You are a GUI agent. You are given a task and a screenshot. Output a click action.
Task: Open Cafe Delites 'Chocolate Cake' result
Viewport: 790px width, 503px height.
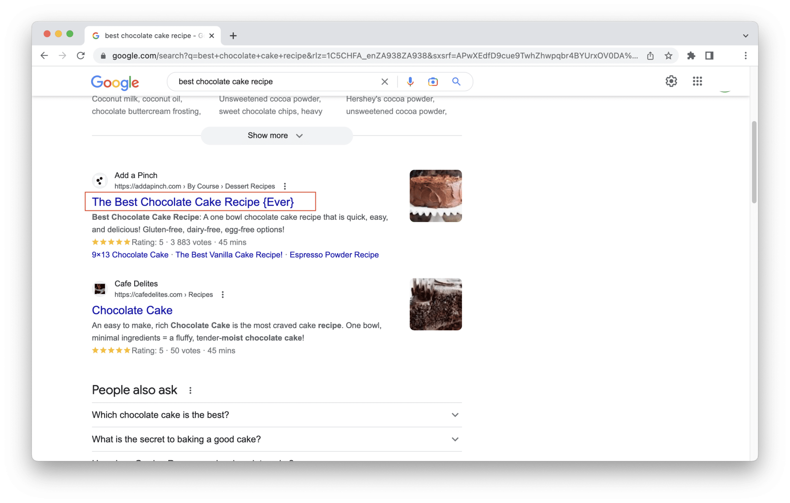pyautogui.click(x=132, y=310)
